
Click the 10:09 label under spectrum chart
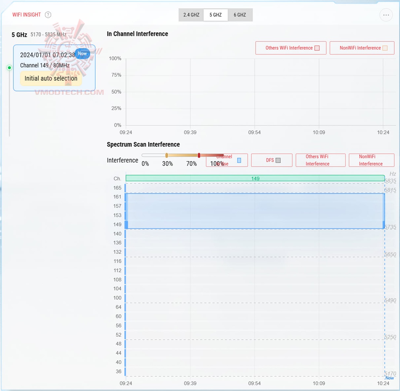point(319,383)
